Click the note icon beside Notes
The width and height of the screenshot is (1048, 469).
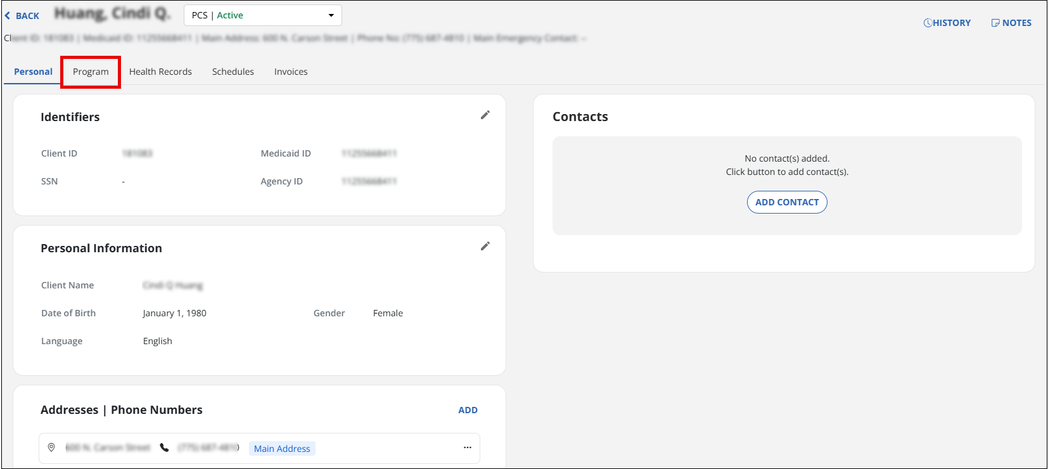pyautogui.click(x=995, y=23)
